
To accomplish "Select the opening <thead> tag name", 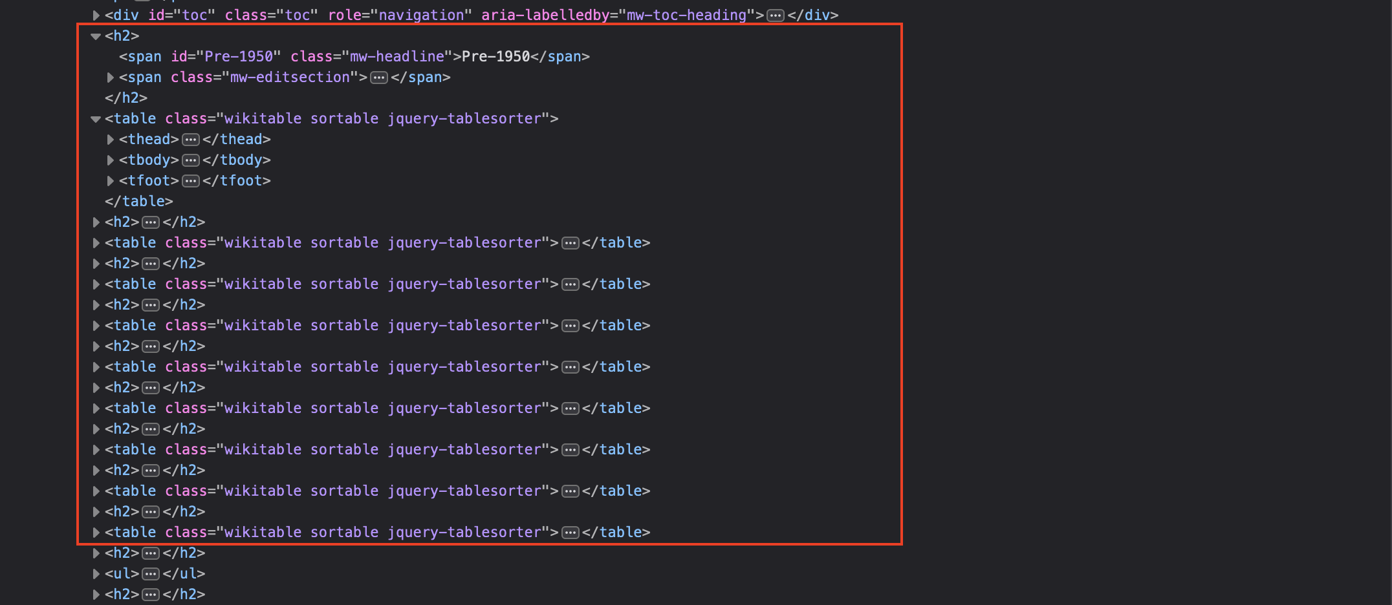I will pos(149,140).
